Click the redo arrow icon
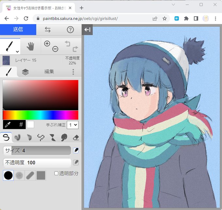This screenshot has height=210, width=222. pos(75,49)
